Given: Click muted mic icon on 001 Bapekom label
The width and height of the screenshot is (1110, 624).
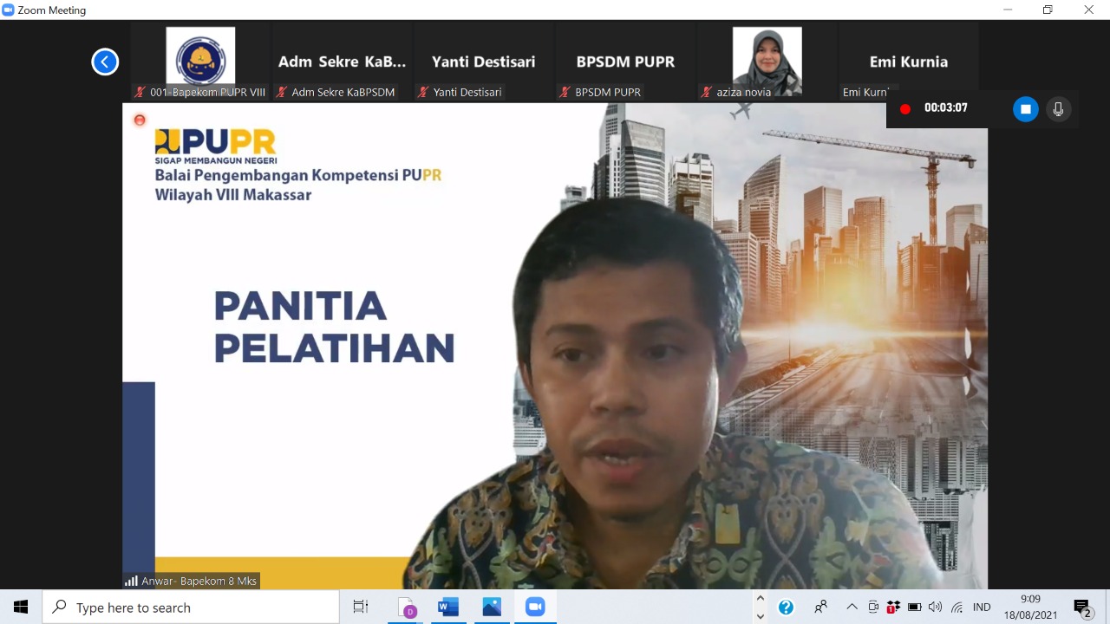Looking at the screenshot, I should click(140, 92).
